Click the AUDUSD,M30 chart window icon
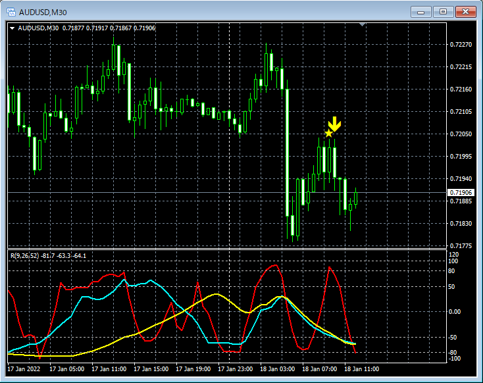 11,12
